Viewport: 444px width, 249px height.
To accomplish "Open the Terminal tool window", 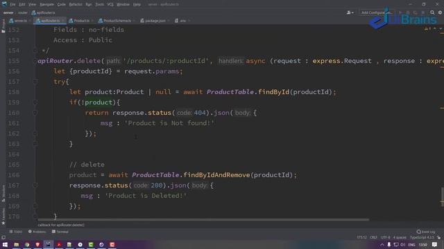I will click(x=60, y=232).
